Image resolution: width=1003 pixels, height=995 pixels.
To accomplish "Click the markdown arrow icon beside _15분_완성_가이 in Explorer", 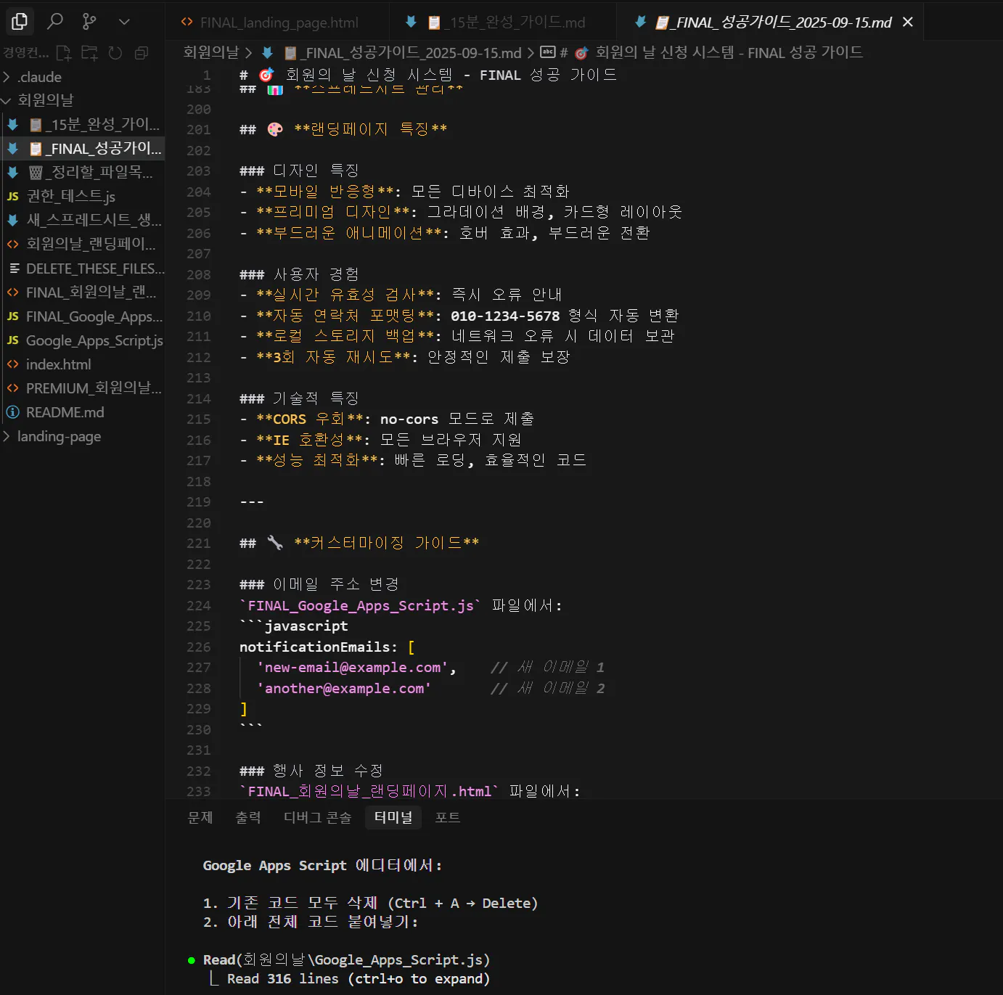I will point(13,124).
